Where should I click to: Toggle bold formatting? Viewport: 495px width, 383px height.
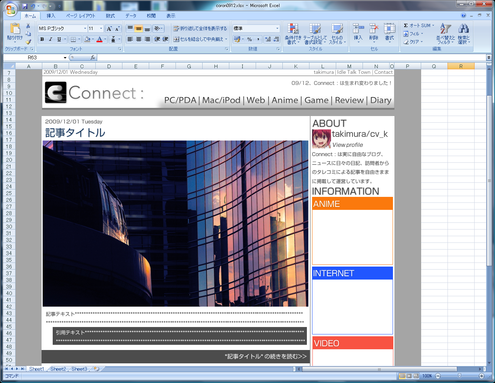(x=42, y=39)
